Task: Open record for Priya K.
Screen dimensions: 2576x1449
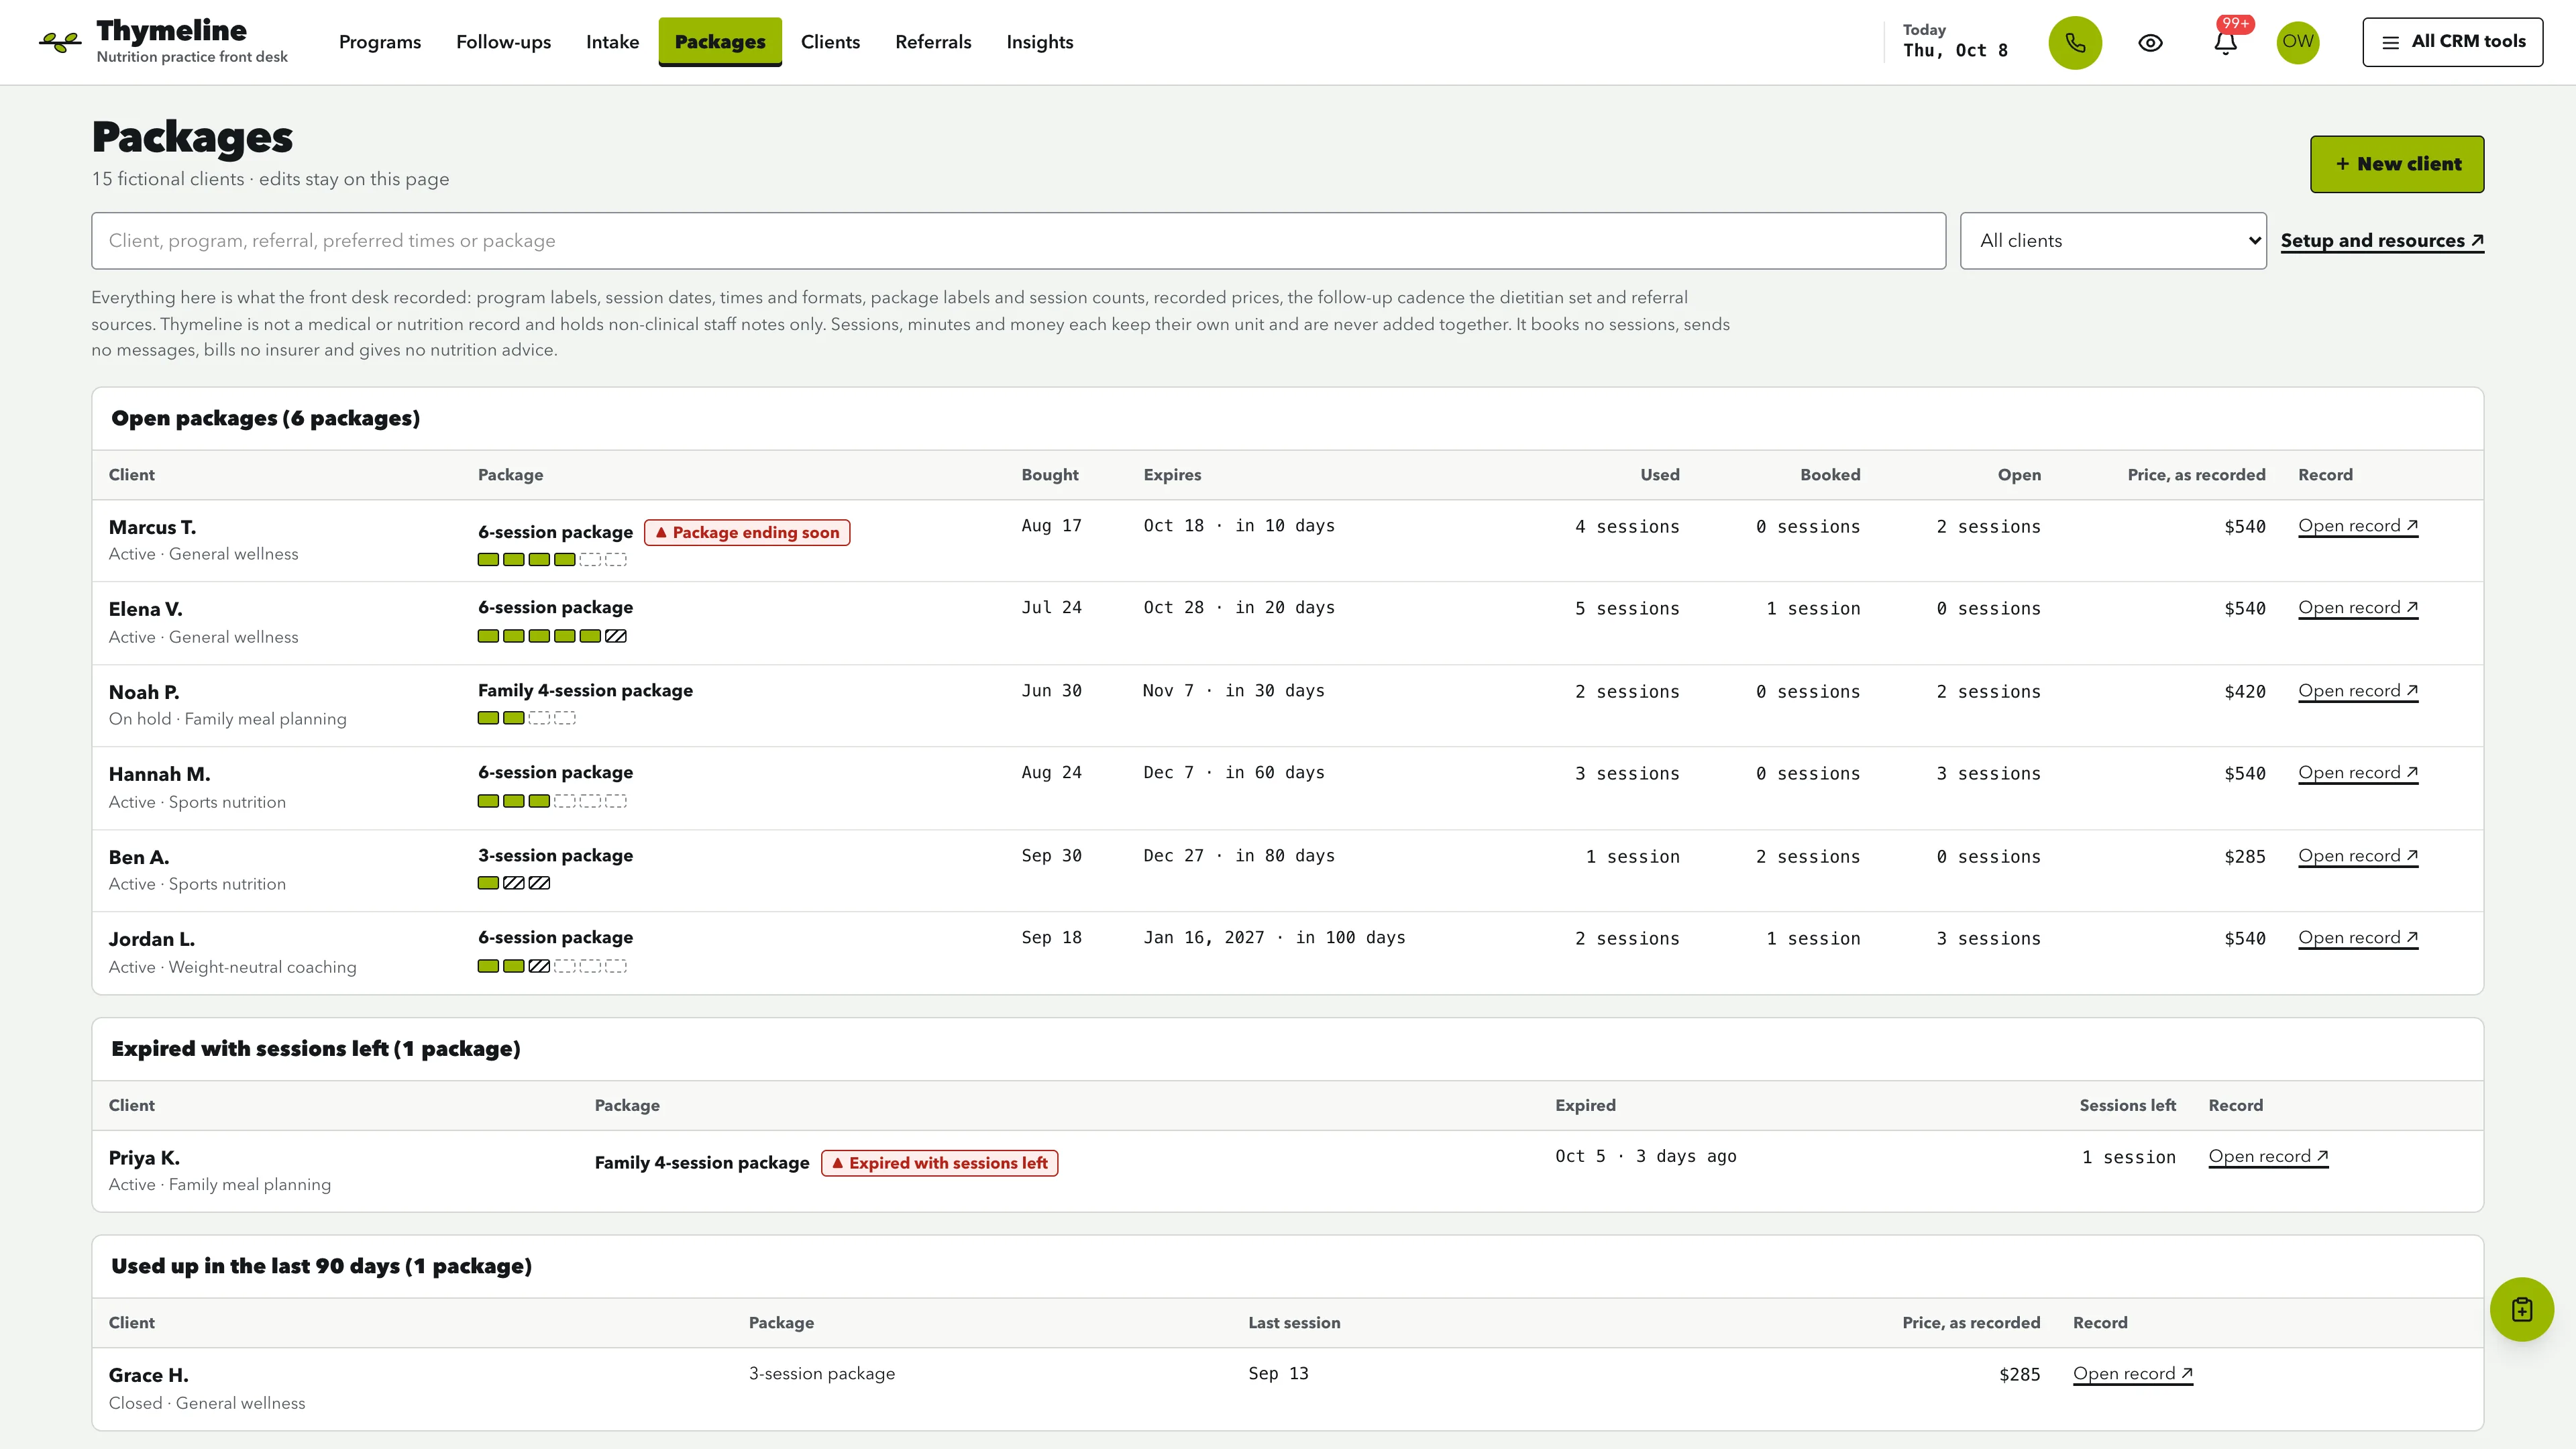Action: pyautogui.click(x=2268, y=1157)
